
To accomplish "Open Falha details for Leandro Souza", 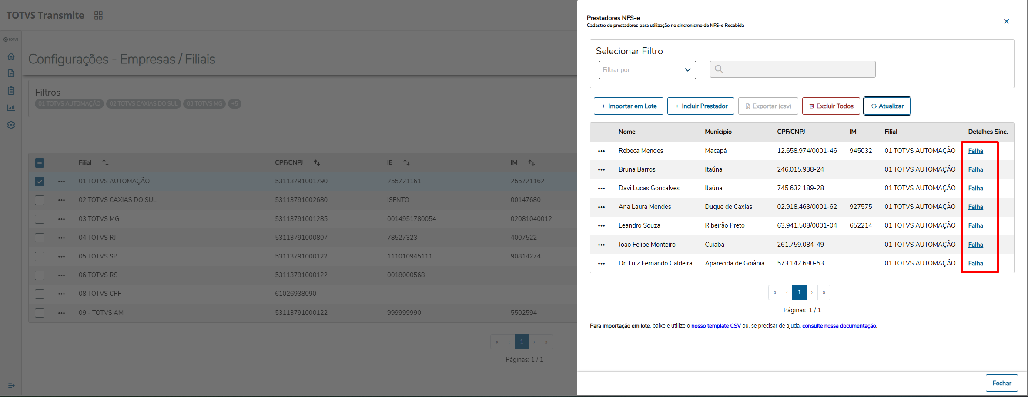I will [975, 226].
